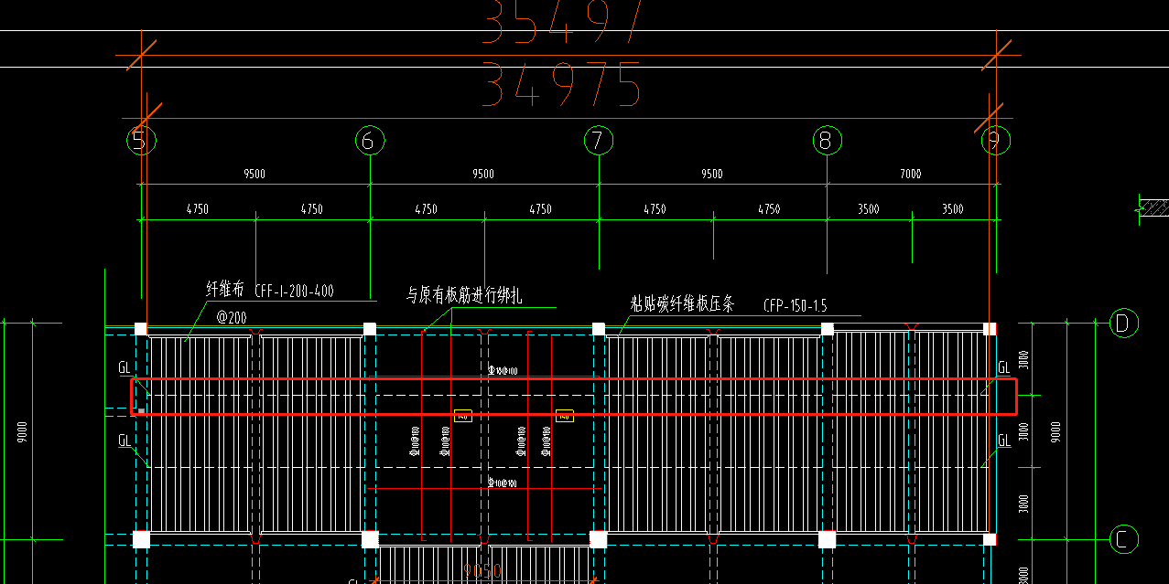
Task: Select the partially visible 9050 dimension at bottom
Action: [x=483, y=573]
